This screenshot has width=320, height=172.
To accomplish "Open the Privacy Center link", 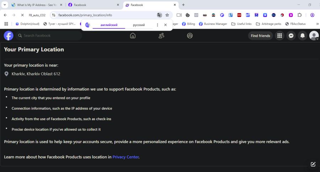I will [x=126, y=157].
